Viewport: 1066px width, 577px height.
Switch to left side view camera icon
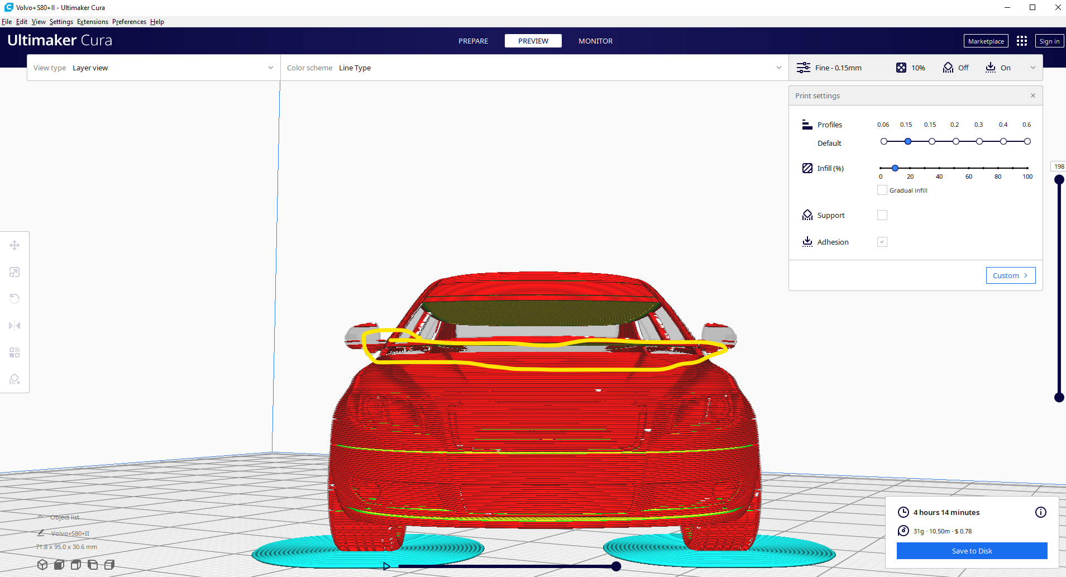click(93, 565)
